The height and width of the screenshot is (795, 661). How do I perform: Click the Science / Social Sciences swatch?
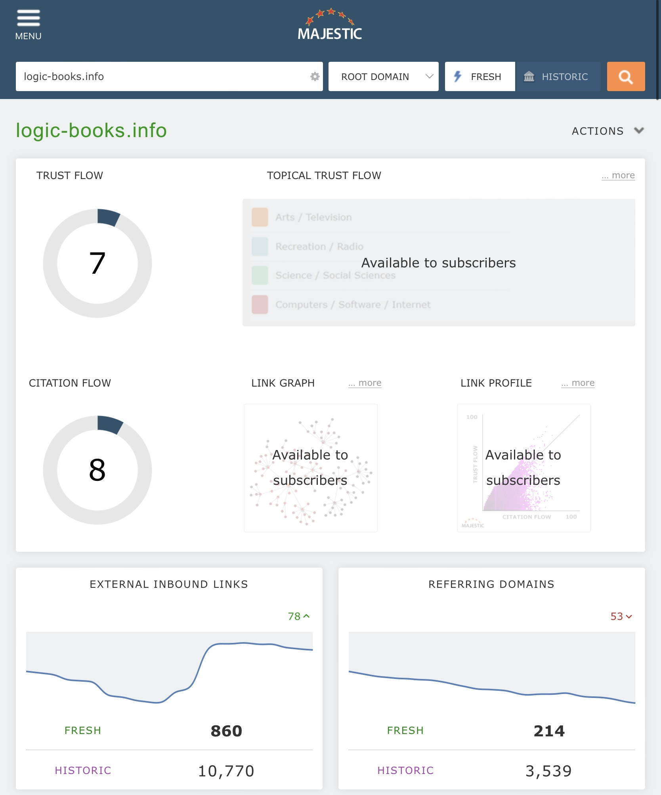click(260, 275)
